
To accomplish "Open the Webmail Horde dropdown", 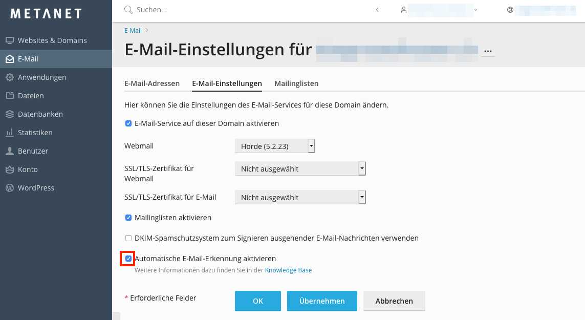I will coord(275,146).
